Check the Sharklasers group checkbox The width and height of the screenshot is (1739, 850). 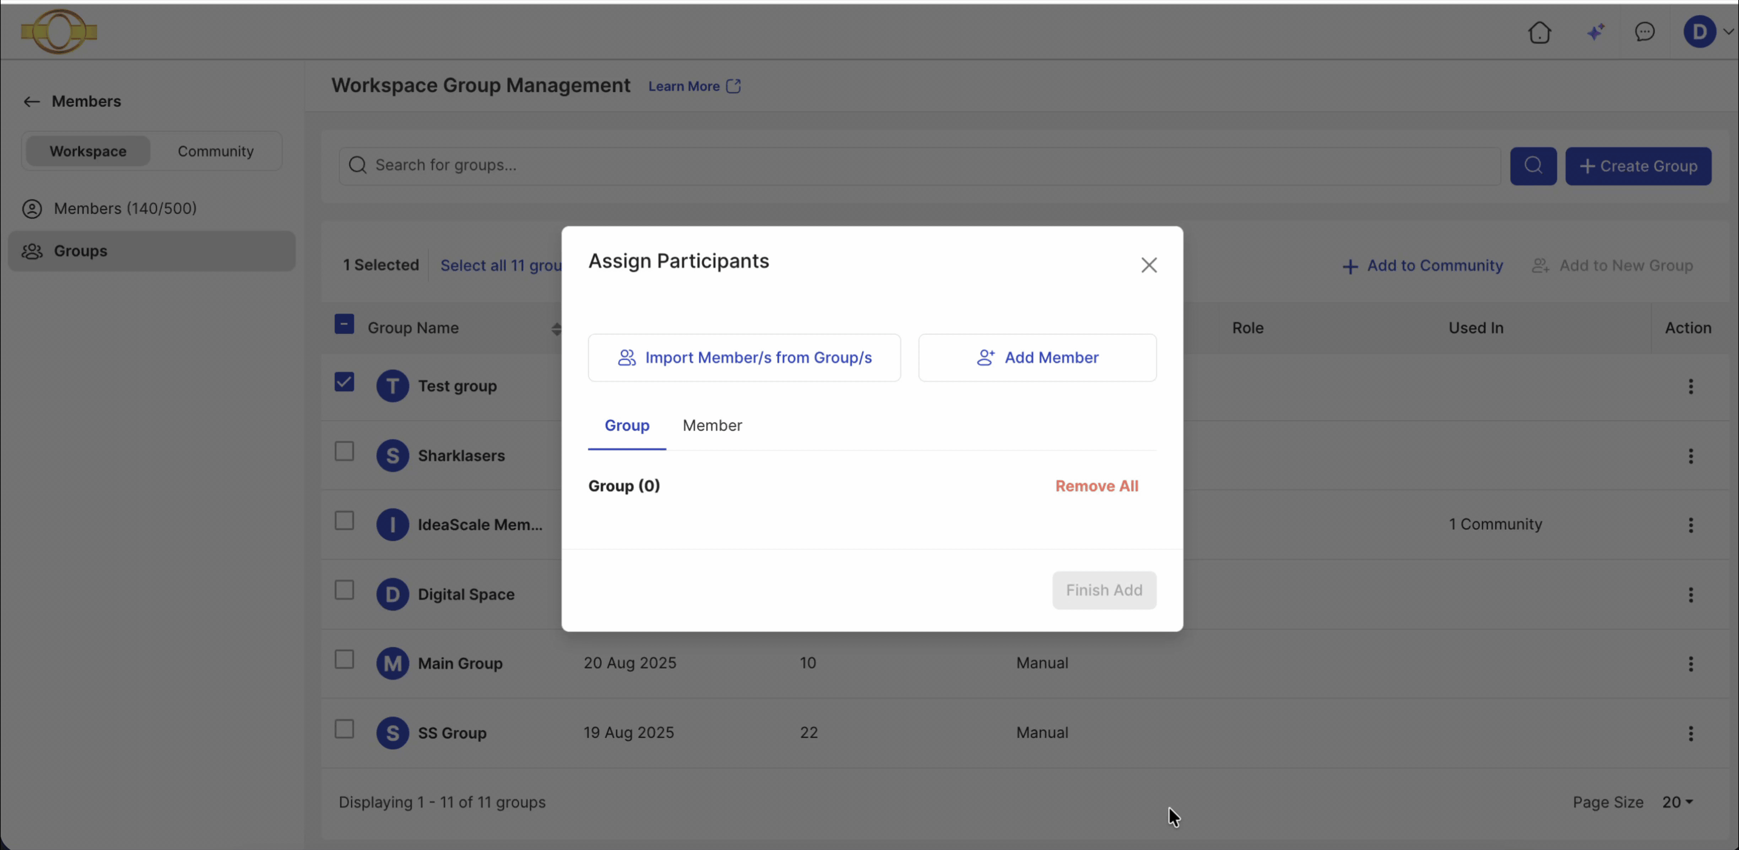point(344,451)
